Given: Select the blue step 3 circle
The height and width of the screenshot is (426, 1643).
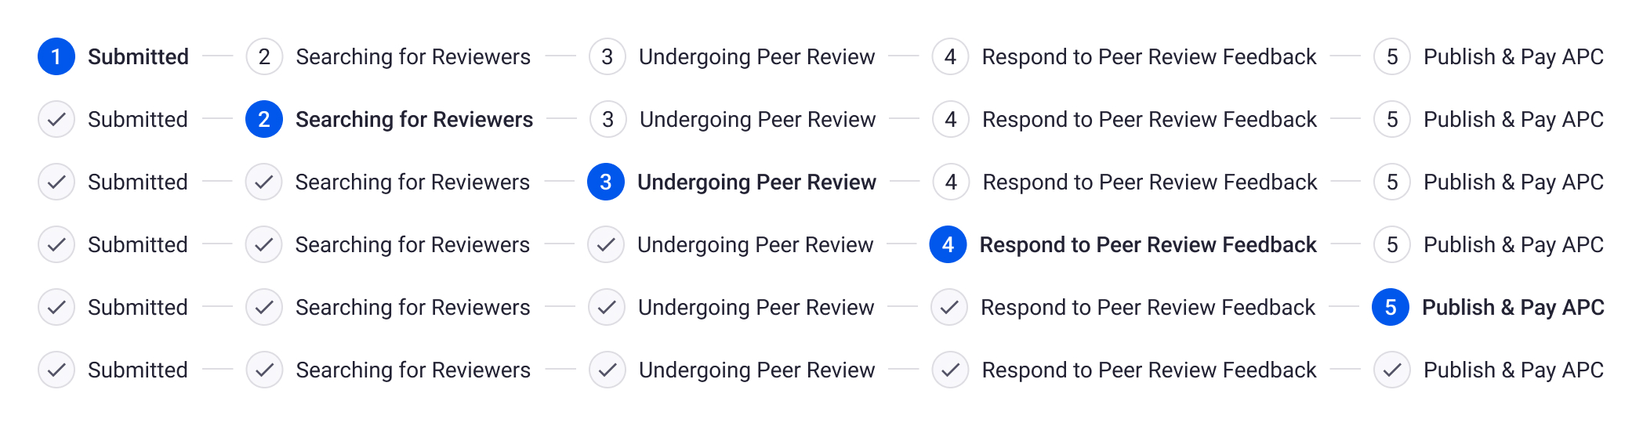Looking at the screenshot, I should tap(606, 182).
